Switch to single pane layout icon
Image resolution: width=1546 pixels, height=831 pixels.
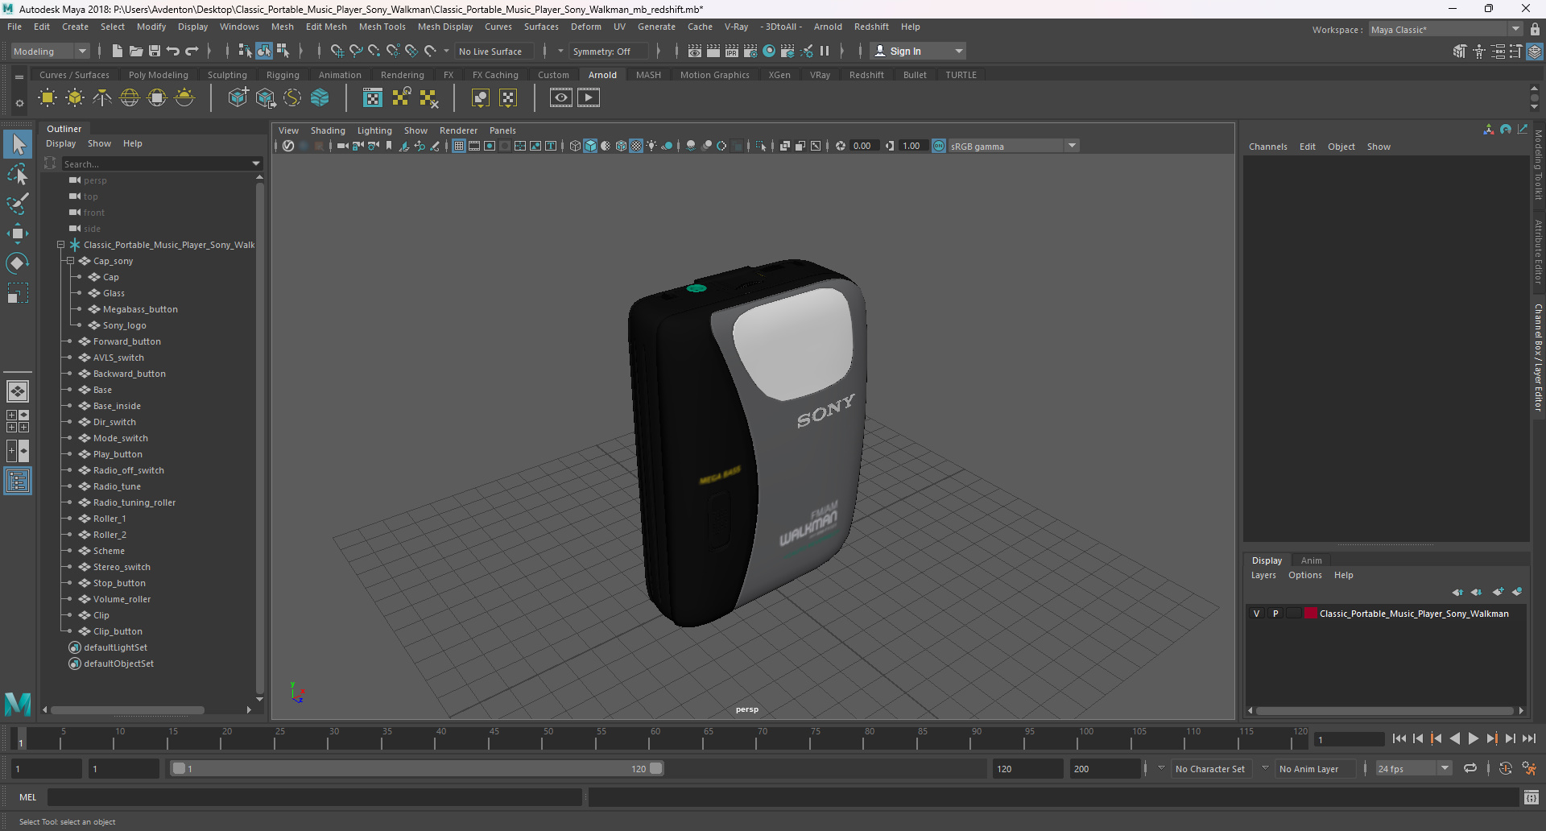[x=18, y=391]
